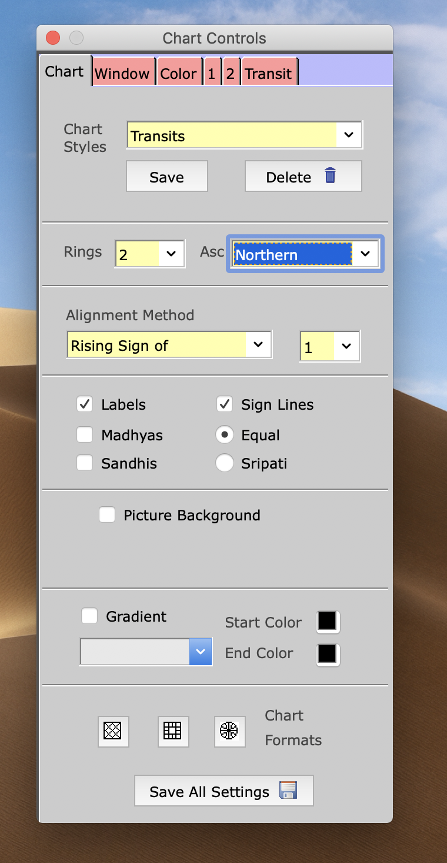
Task: Close the Chart Controls window with the red button
Action: click(x=53, y=38)
